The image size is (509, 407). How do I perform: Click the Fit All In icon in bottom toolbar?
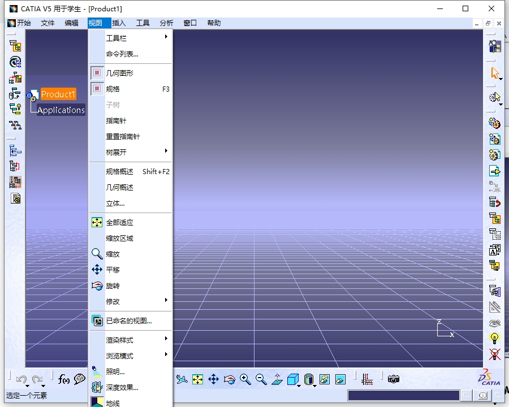197,379
